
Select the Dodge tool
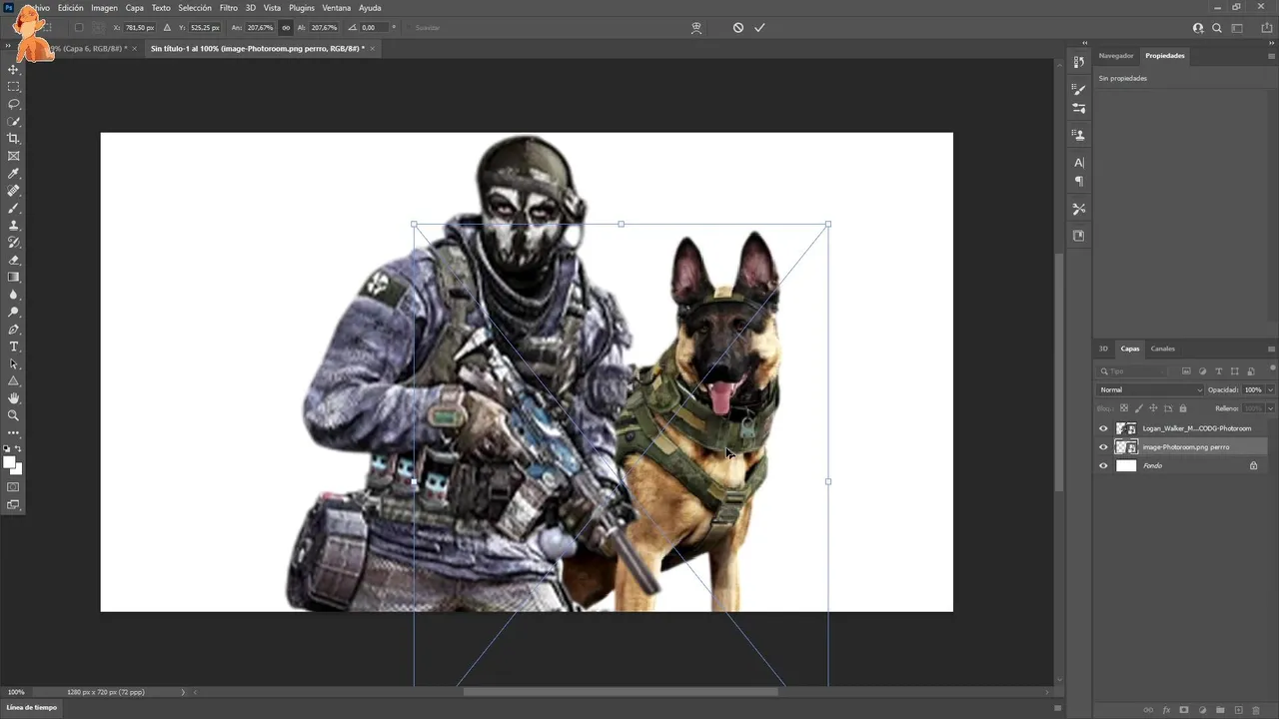click(x=14, y=312)
